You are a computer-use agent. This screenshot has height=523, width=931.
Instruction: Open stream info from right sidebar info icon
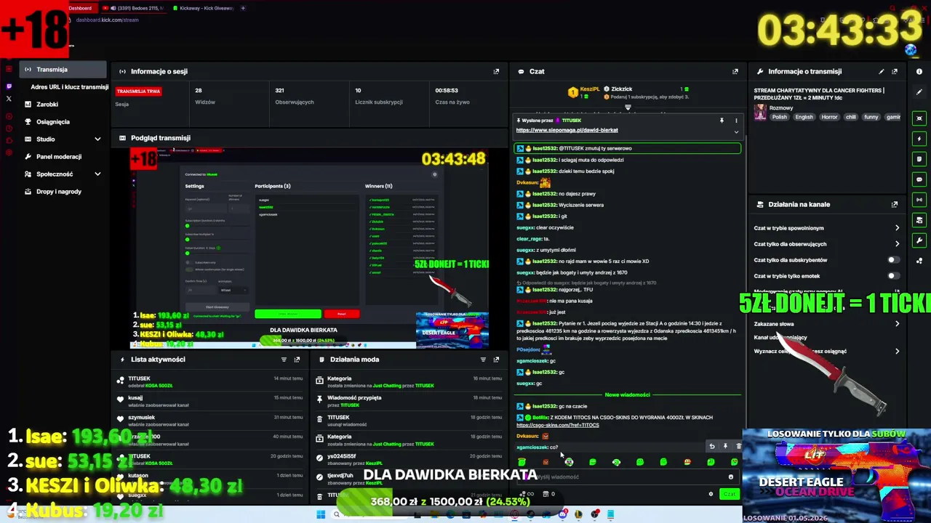(x=919, y=72)
